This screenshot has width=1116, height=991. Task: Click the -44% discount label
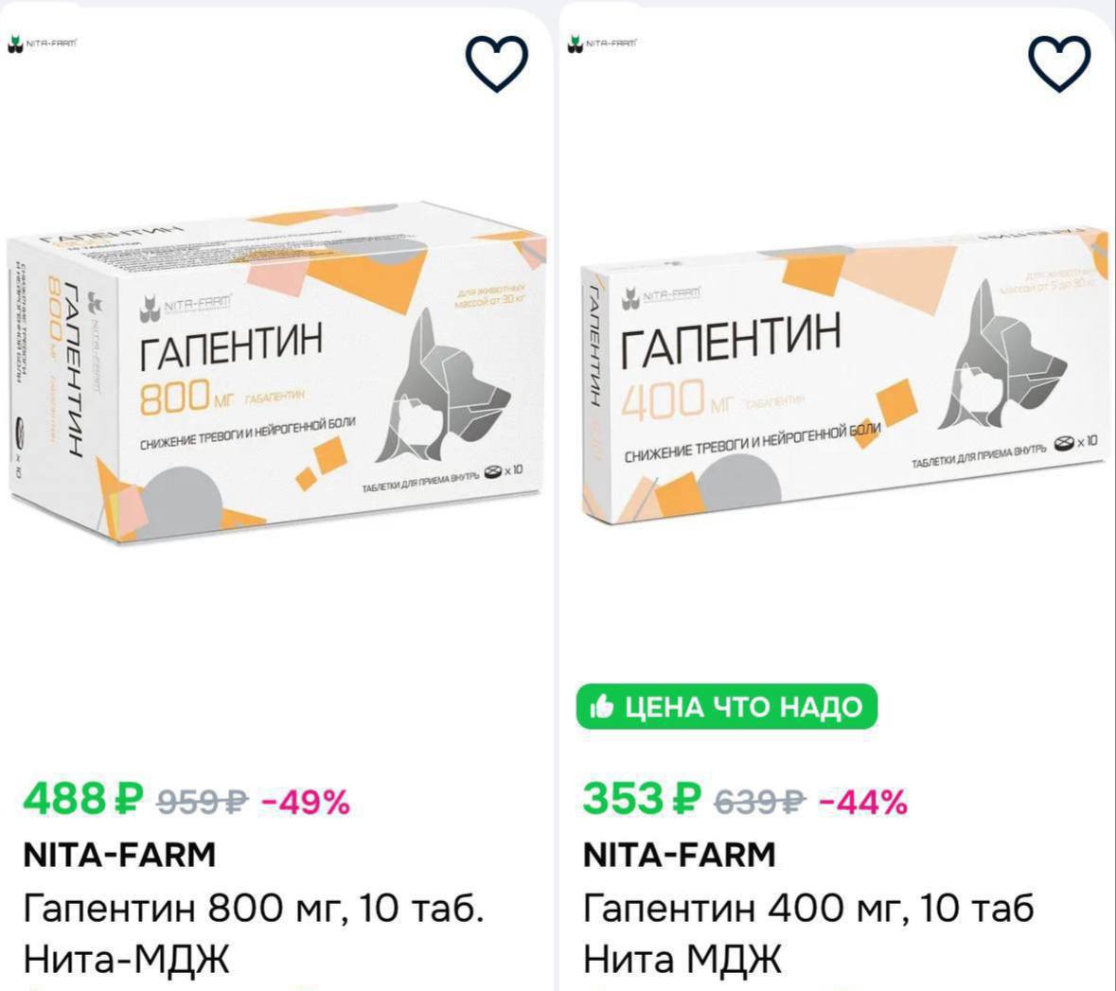pyautogui.click(x=864, y=803)
